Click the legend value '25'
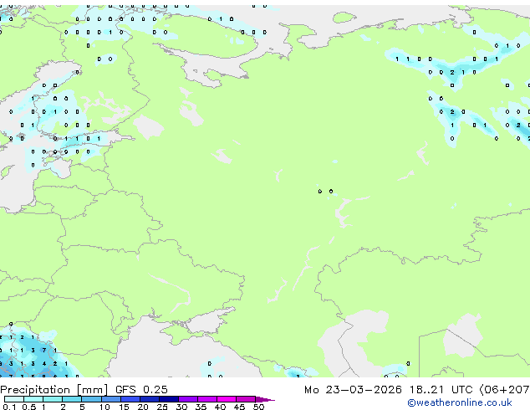 pos(162,407)
